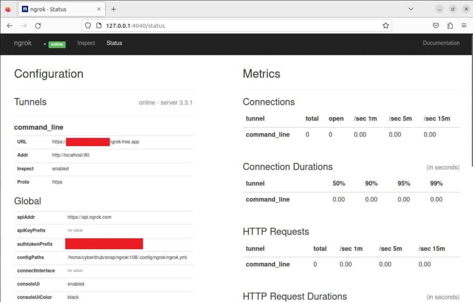
Task: Select the Status navigation item
Action: tap(114, 42)
